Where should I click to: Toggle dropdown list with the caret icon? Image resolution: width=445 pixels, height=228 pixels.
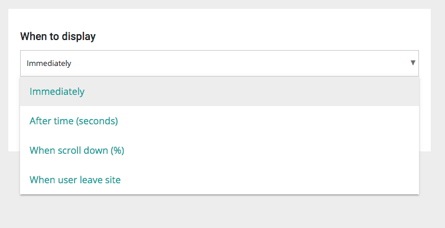(413, 63)
